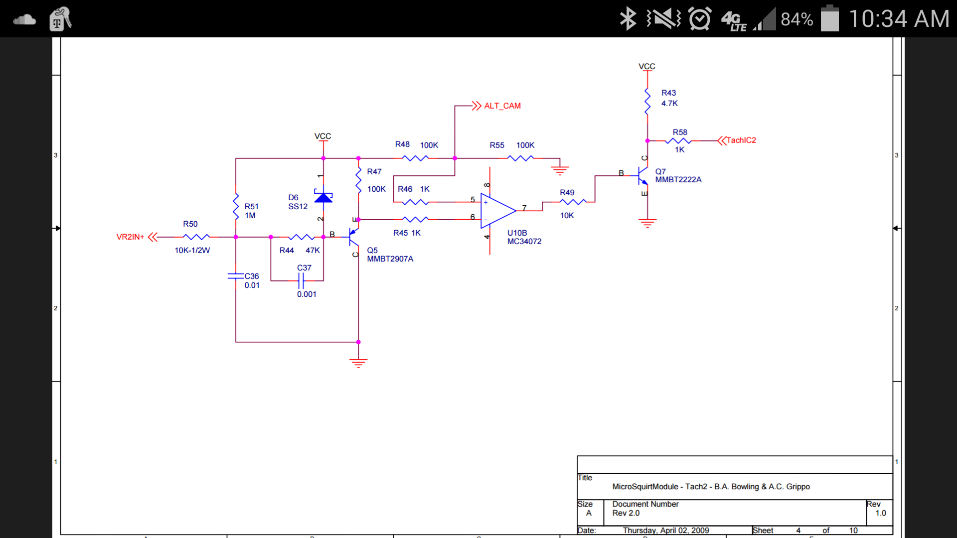The width and height of the screenshot is (957, 538).
Task: Tap the R50 10K-1/2W resistor
Action: (196, 237)
